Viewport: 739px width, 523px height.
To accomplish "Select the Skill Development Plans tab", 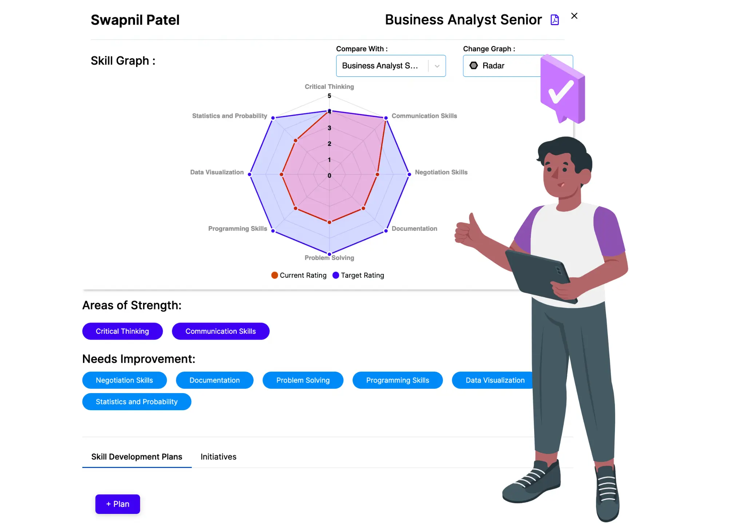I will tap(137, 456).
